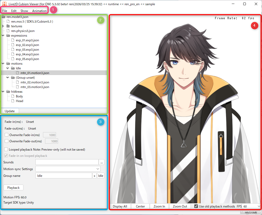Click the expressions folder icon

tap(8, 36)
